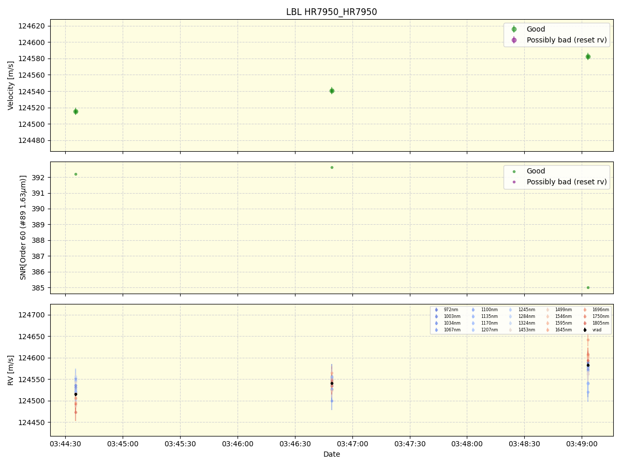Viewport: 621px width, 466px height.
Task: Click the 03:44:30 time tick label
Action: [x=65, y=444]
